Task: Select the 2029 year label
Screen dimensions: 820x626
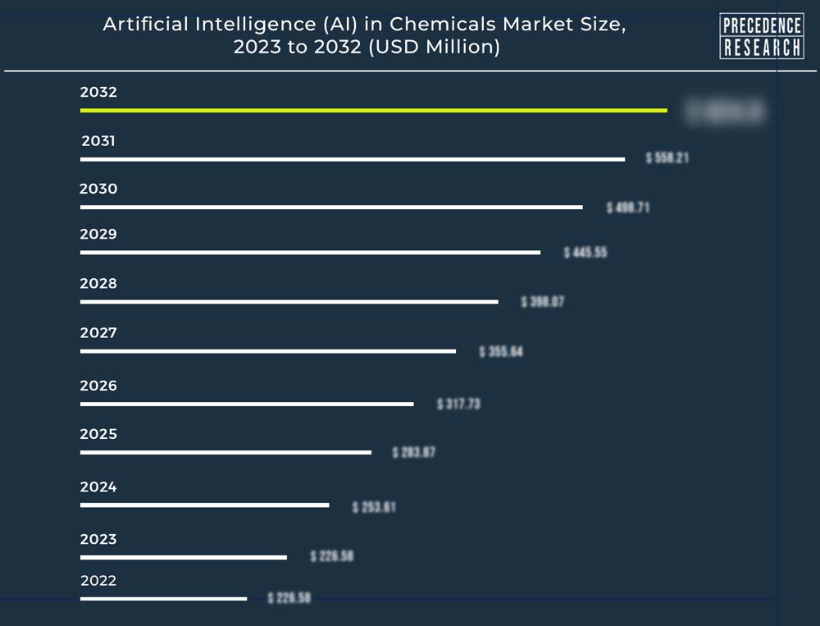Action: 98,235
